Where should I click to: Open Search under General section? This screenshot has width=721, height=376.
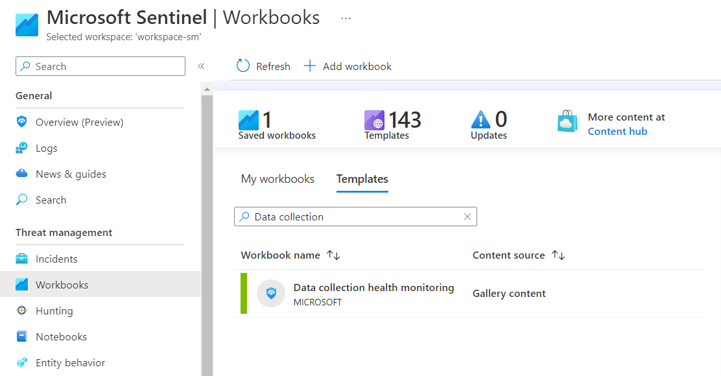[49, 200]
